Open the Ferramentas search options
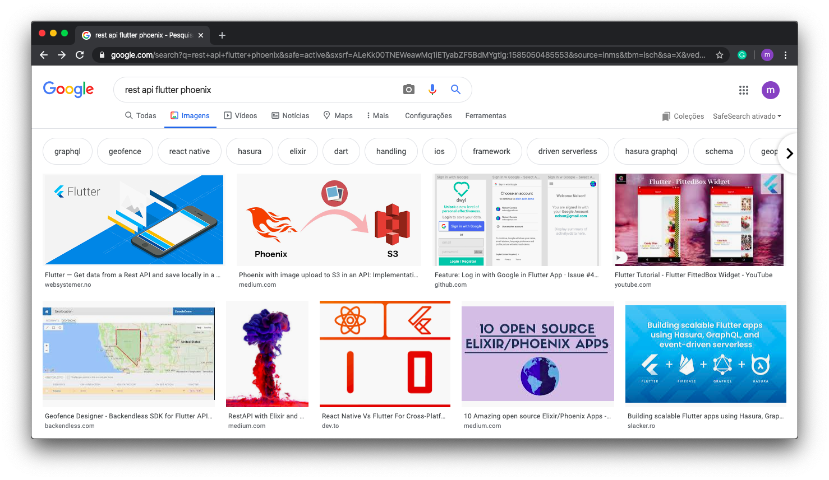Image resolution: width=829 pixels, height=480 pixels. click(x=485, y=115)
